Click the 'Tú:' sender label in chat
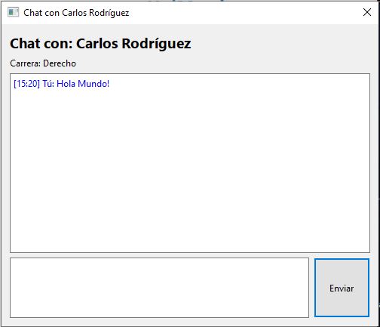380x327 pixels. coord(48,84)
